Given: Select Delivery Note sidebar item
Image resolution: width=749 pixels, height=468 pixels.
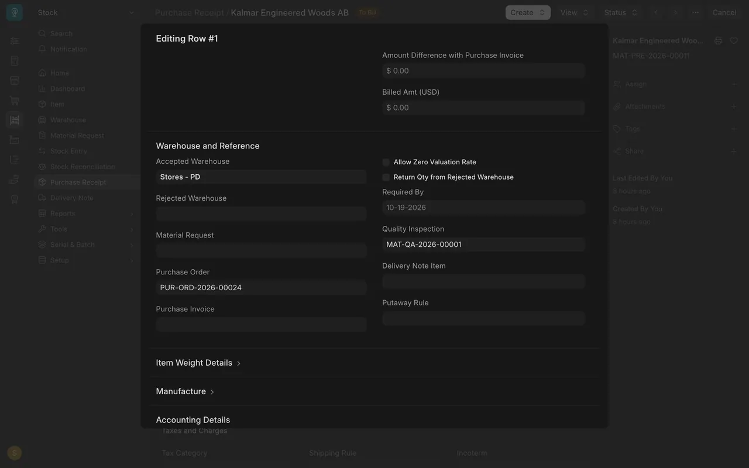Looking at the screenshot, I should [x=71, y=198].
